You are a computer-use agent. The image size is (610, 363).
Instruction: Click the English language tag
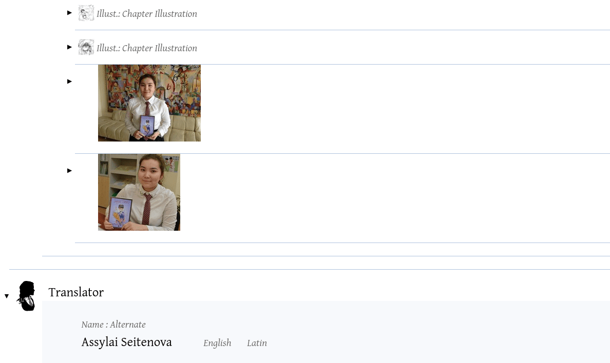click(x=217, y=343)
